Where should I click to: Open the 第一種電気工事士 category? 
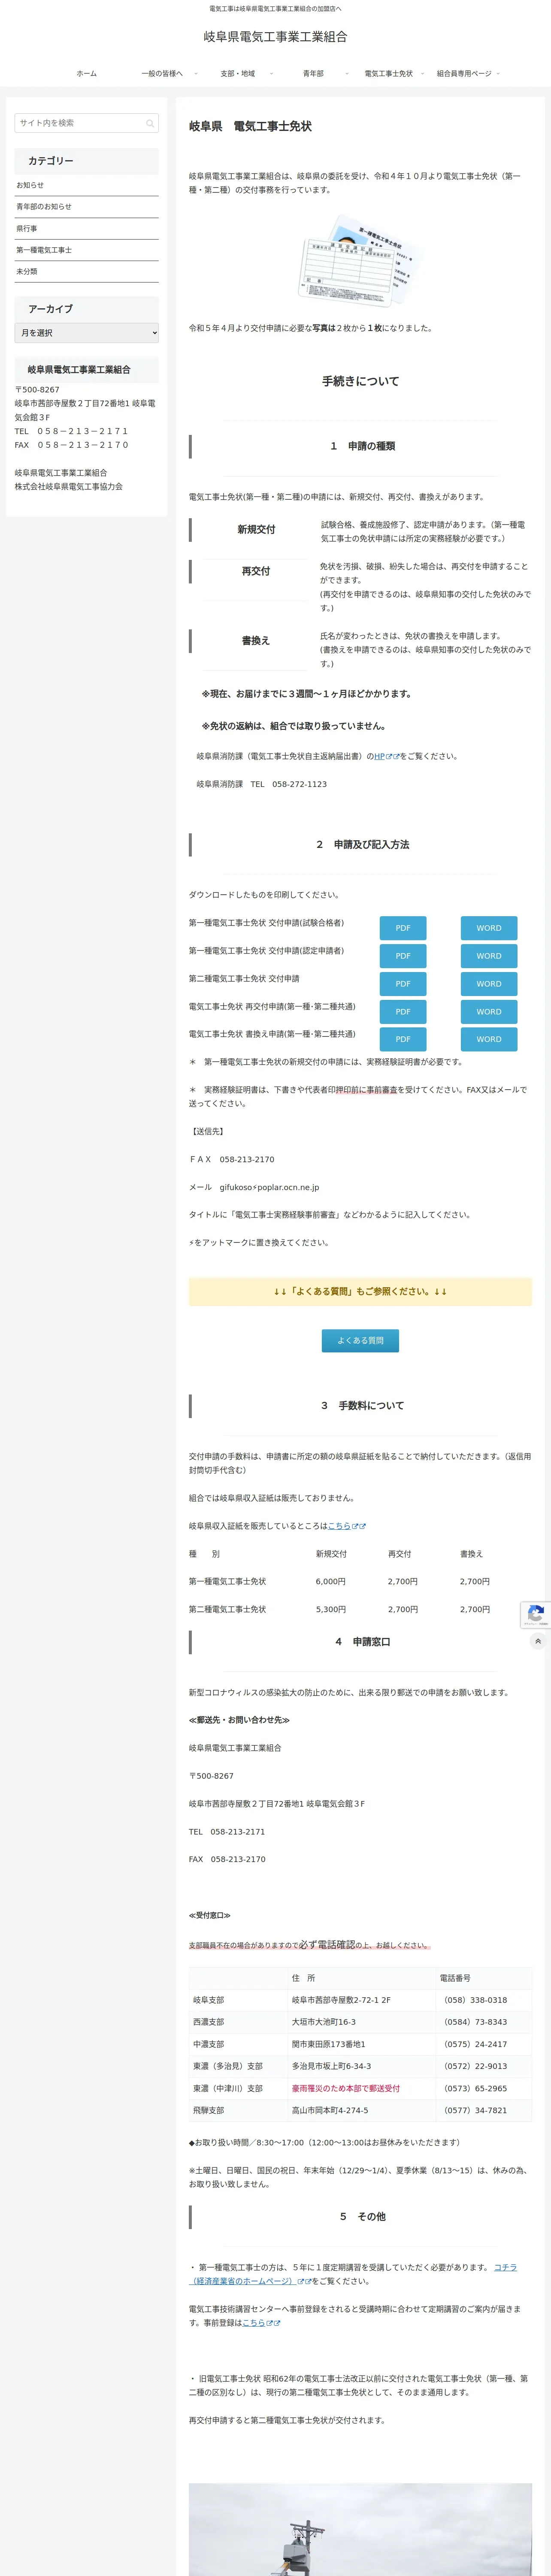click(87, 250)
